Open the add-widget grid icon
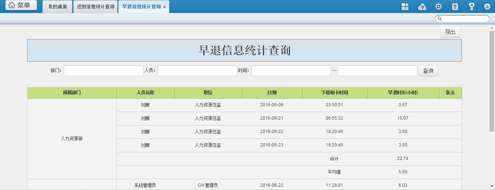The height and width of the screenshot is (190, 495). pyautogui.click(x=405, y=7)
